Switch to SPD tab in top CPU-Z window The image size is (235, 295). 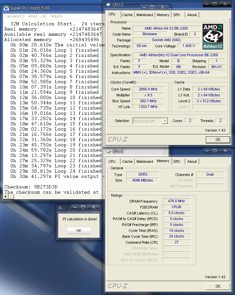coord(176,15)
